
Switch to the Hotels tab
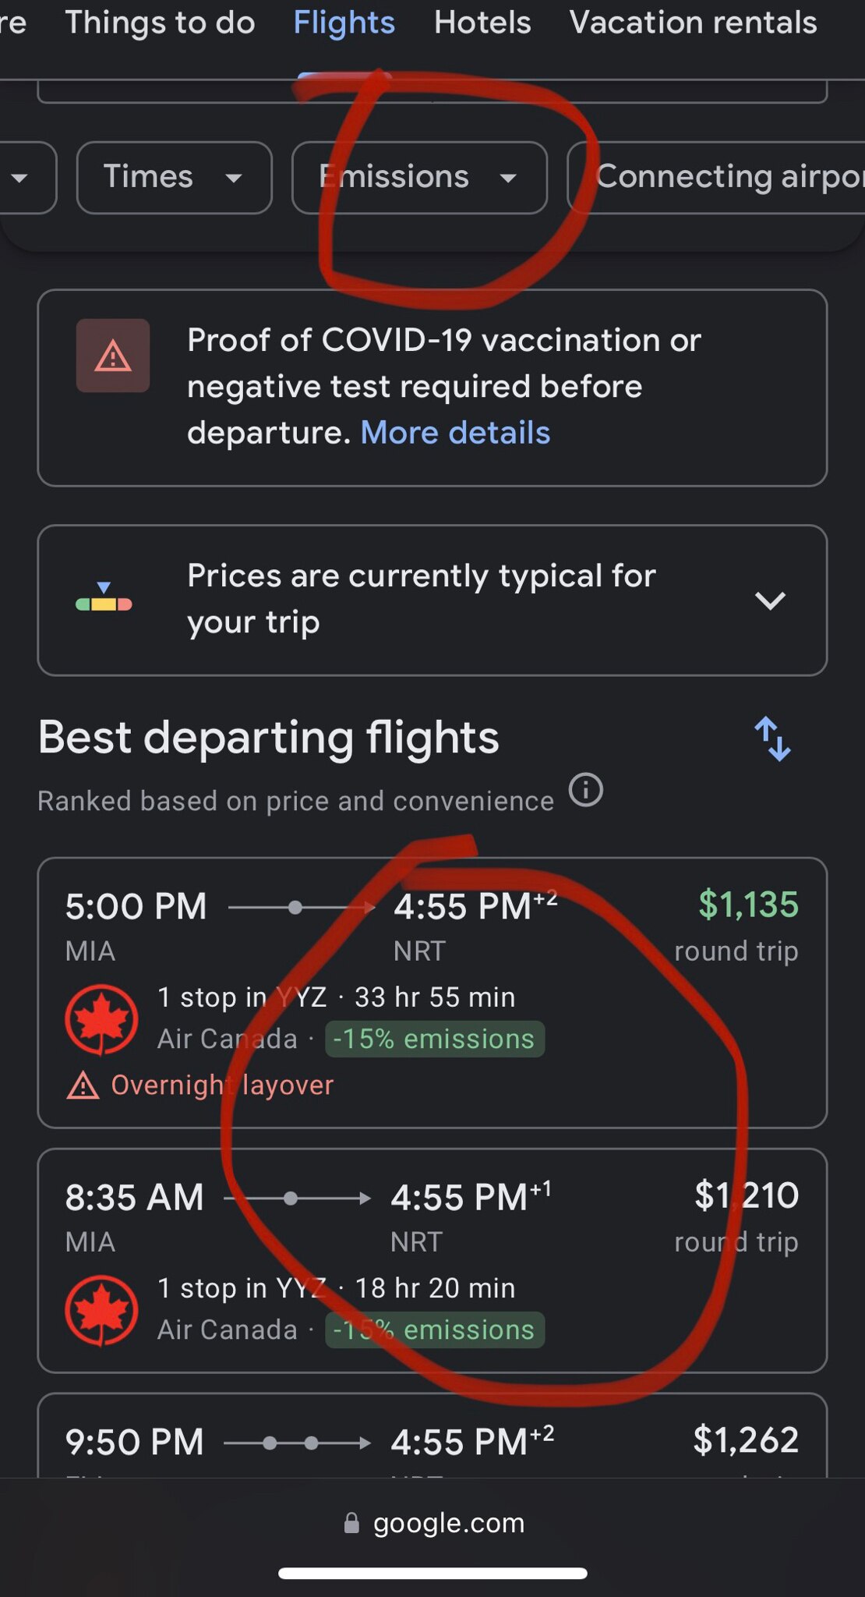[482, 23]
